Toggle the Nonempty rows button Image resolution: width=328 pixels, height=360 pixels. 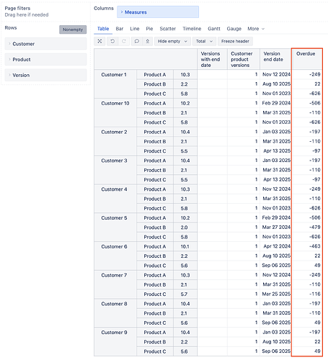[x=73, y=30]
